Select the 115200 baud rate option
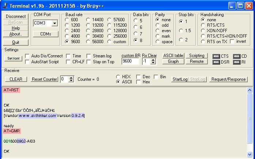255x159 pixels. (110, 25)
